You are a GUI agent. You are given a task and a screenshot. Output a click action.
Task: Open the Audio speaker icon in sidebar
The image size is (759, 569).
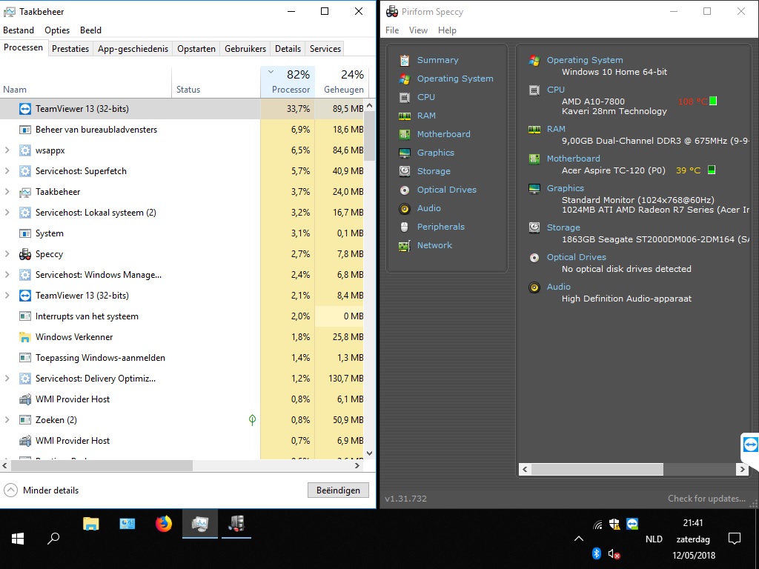click(x=405, y=208)
